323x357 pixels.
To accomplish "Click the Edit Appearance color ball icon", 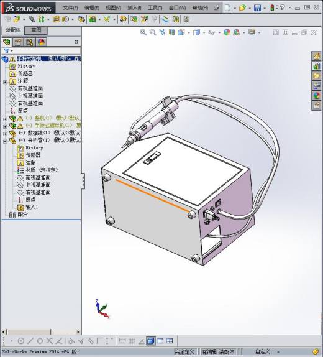I will click(x=227, y=32).
